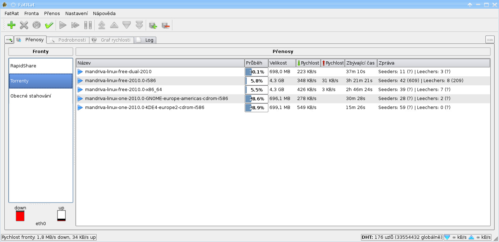Click the Resume play toolbar icon
The image size is (499, 242).
63,25
